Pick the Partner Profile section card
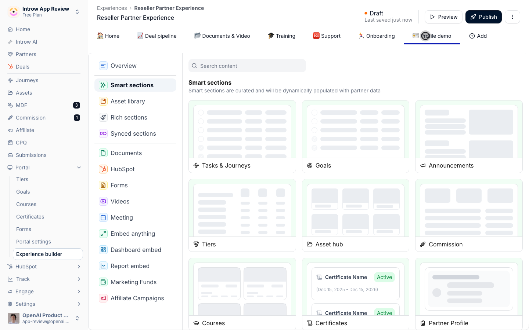 pos(469,294)
